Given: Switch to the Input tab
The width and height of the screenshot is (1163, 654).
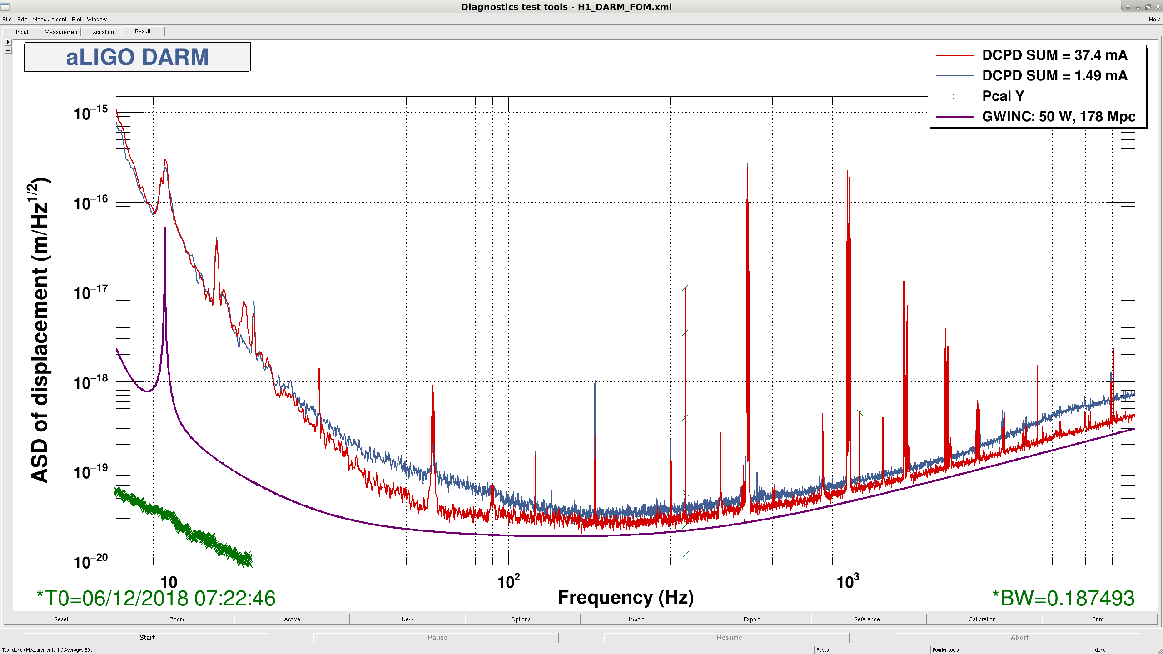Looking at the screenshot, I should (22, 32).
